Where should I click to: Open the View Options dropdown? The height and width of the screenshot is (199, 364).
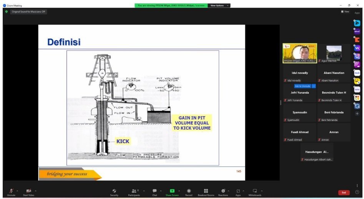pos(219,5)
